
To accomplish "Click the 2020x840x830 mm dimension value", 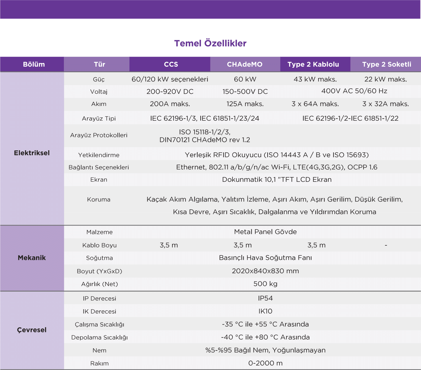I will (x=265, y=271).
